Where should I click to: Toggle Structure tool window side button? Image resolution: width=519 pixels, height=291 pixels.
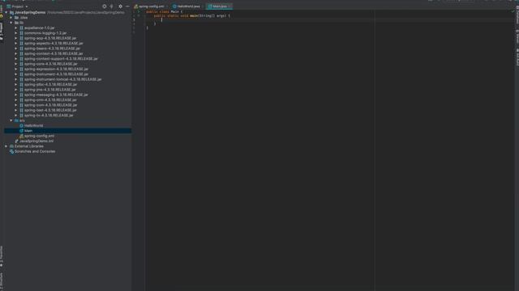click(x=2, y=281)
